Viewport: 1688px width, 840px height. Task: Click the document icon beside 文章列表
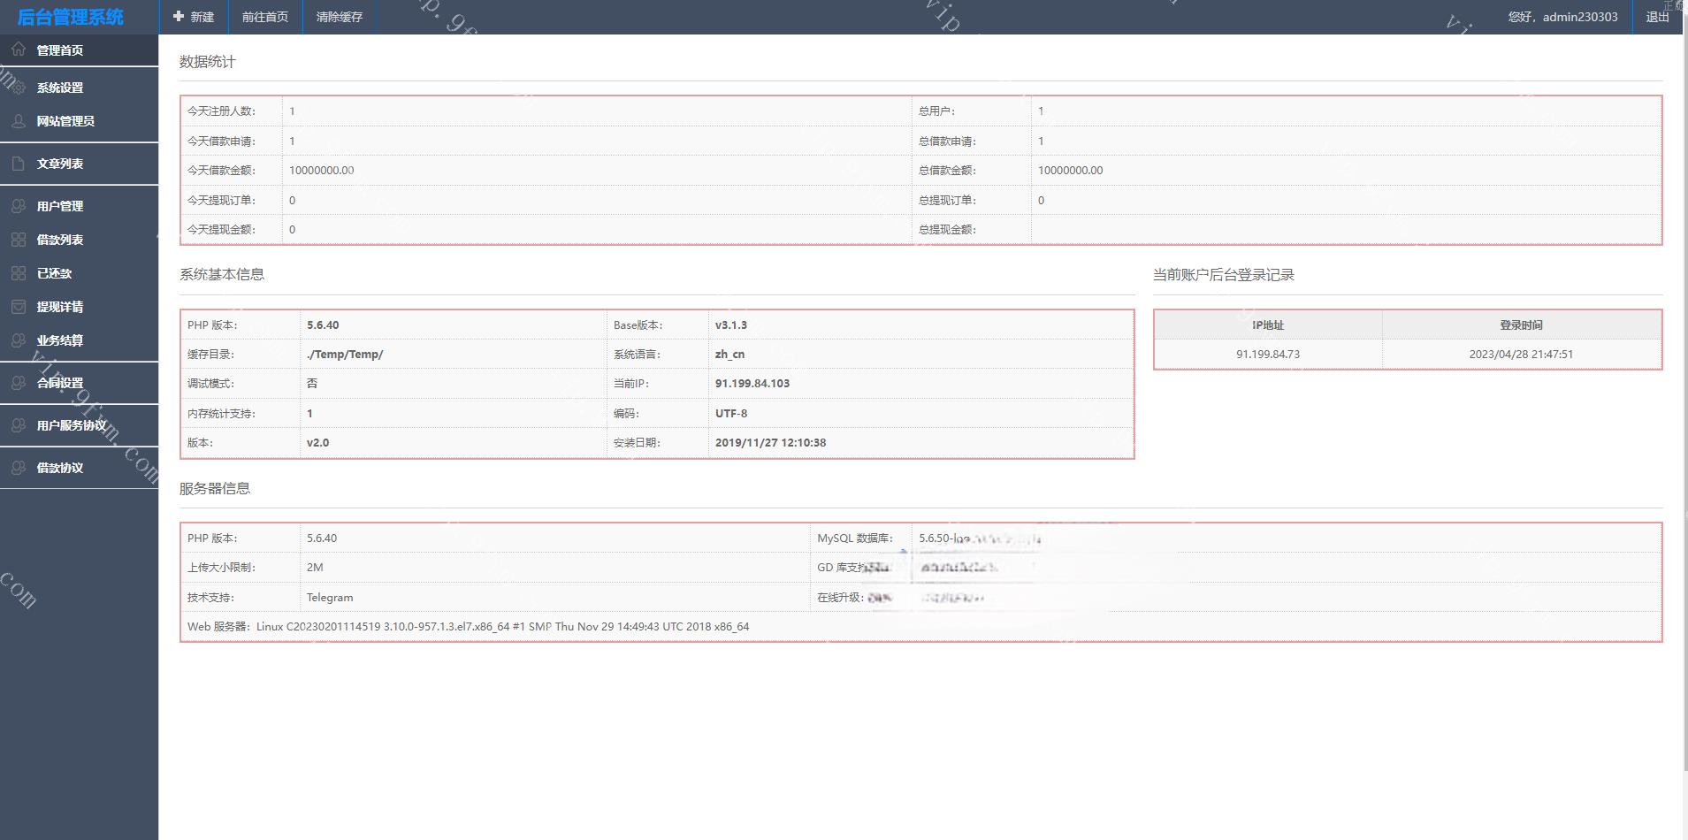19,164
